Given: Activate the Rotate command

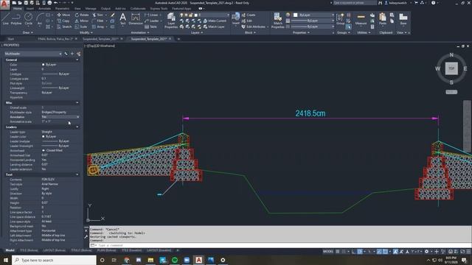Looking at the screenshot, I should coord(82,15).
